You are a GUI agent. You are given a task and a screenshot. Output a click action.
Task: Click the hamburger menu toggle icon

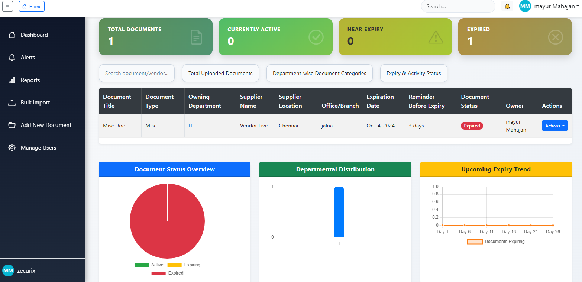coord(7,6)
